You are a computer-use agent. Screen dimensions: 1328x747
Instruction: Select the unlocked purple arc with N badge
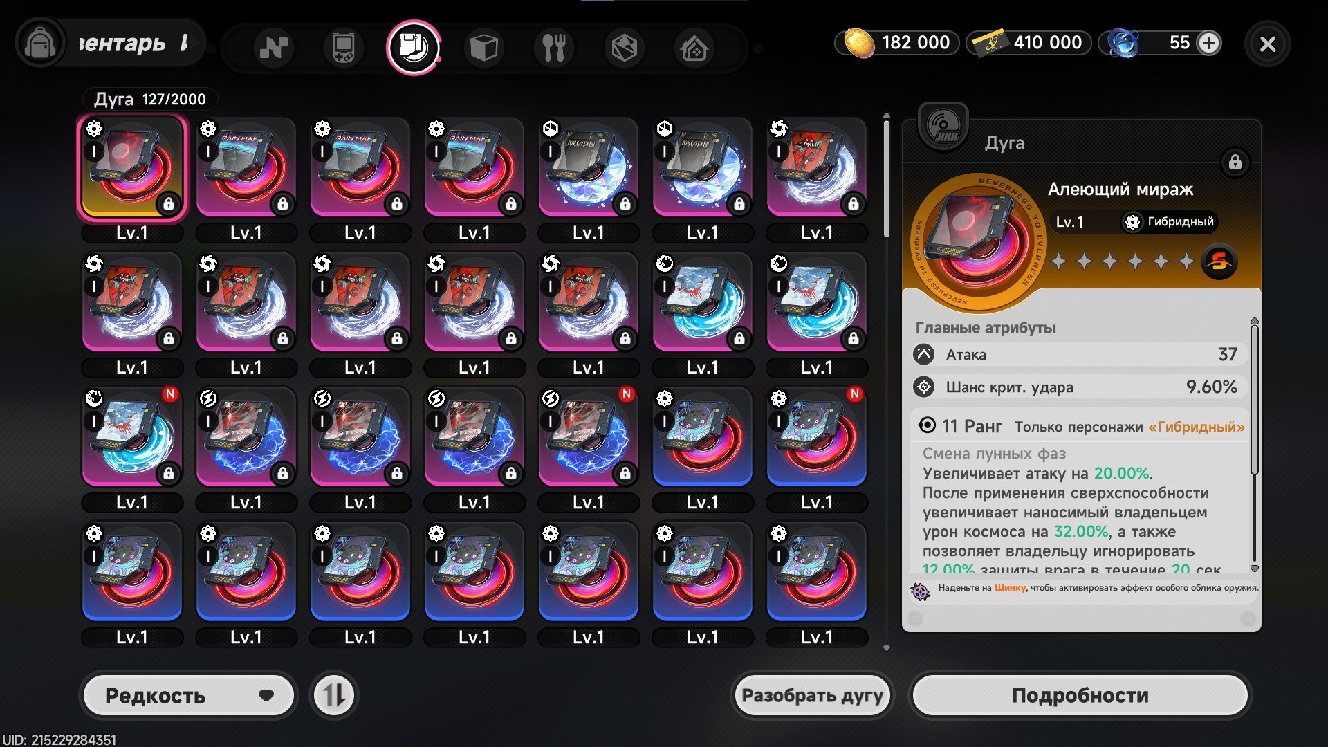[x=817, y=437]
